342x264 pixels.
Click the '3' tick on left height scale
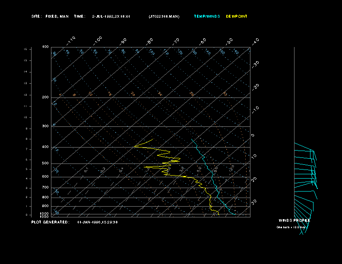[x=27, y=188]
